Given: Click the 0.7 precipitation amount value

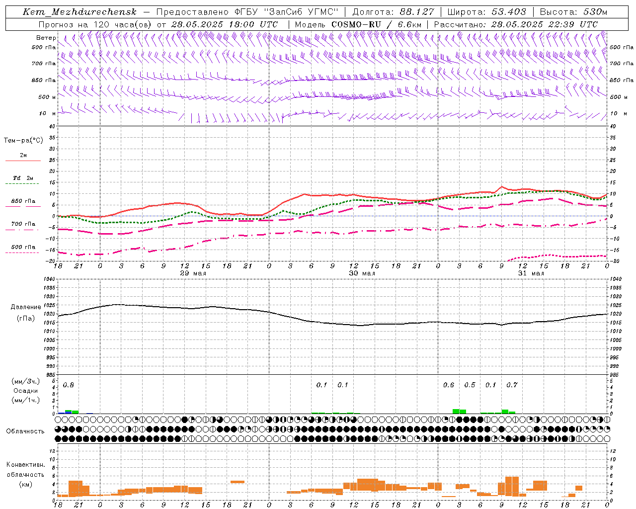Looking at the screenshot, I should 512,385.
